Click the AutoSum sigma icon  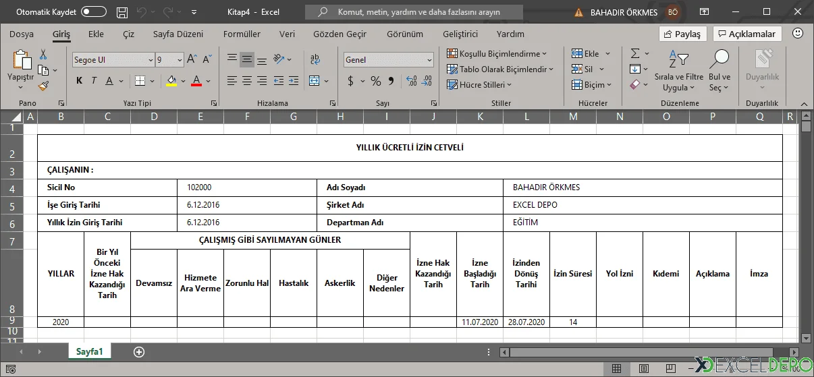tap(635, 53)
